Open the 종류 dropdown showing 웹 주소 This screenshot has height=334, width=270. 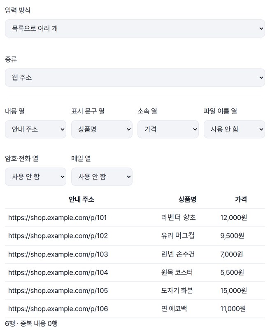tap(135, 78)
